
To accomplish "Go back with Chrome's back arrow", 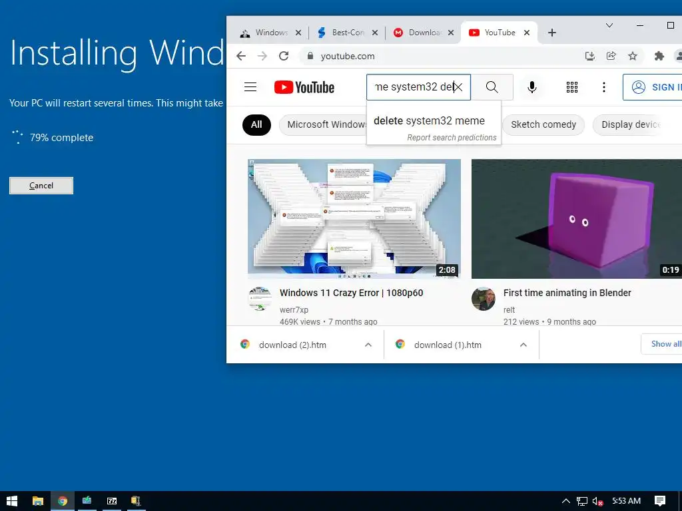I will tap(241, 56).
